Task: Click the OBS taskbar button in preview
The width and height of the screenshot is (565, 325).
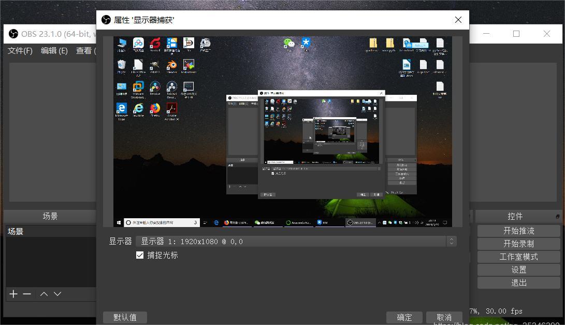Action: click(360, 222)
